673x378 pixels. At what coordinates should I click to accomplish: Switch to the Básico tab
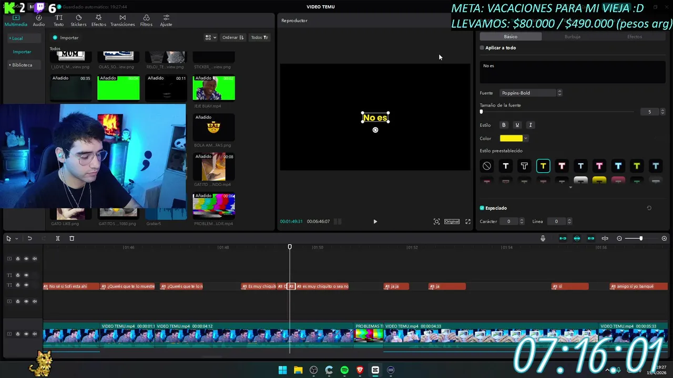click(511, 37)
